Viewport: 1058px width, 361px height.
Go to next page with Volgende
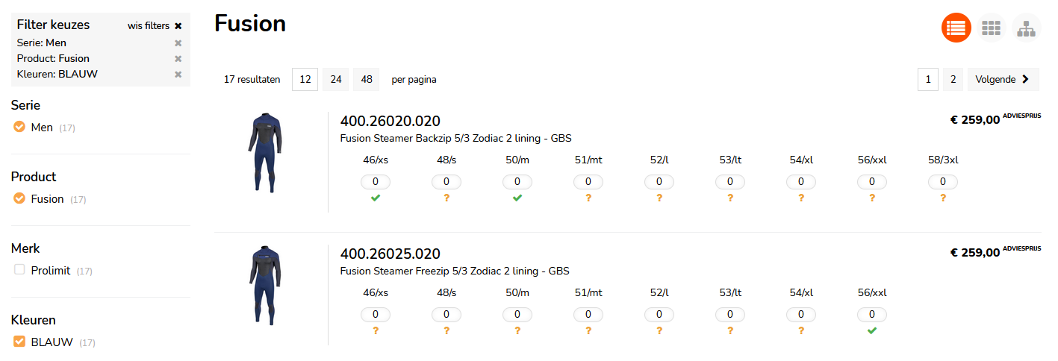1002,79
